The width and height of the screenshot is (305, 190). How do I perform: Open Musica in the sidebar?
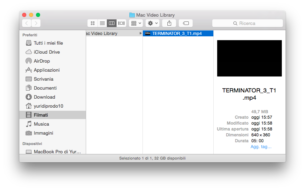point(53,124)
